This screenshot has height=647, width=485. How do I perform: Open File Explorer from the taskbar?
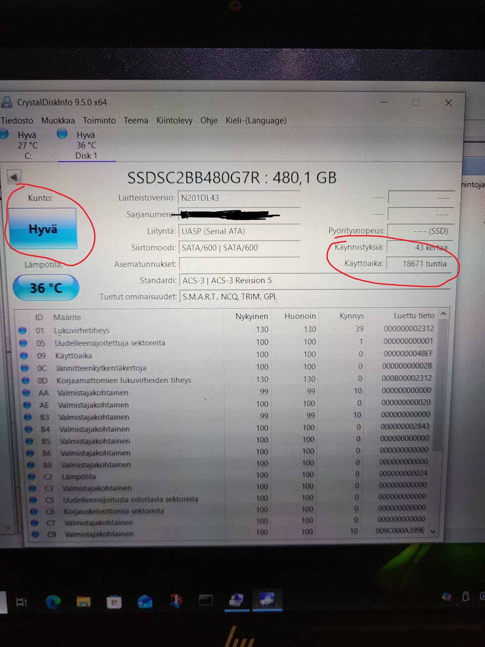[x=83, y=602]
